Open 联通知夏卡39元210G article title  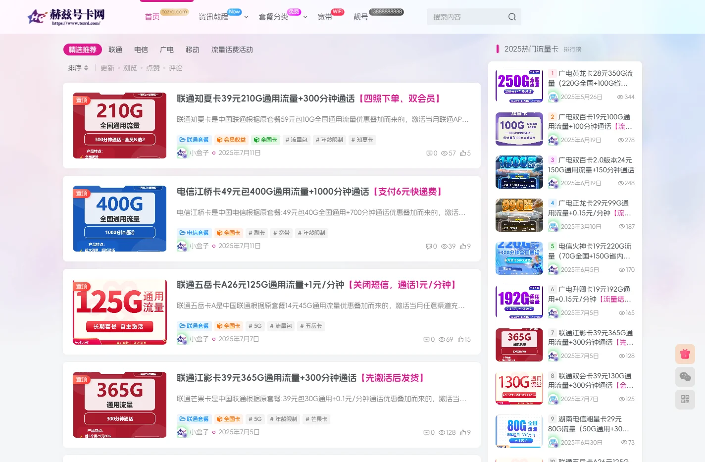(309, 99)
